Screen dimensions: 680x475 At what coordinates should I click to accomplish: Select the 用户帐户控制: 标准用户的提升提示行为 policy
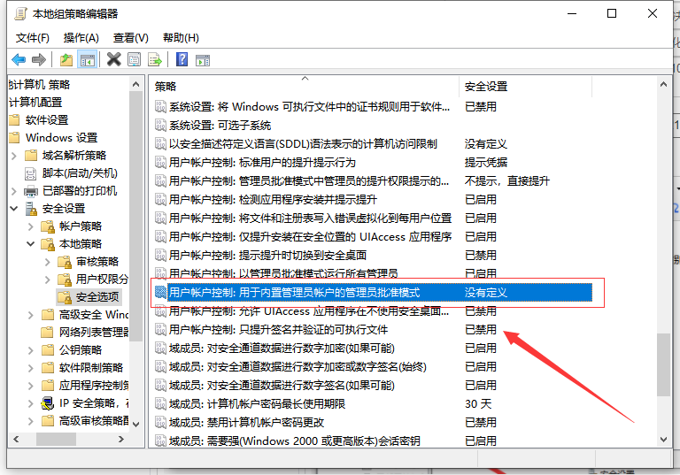click(262, 162)
